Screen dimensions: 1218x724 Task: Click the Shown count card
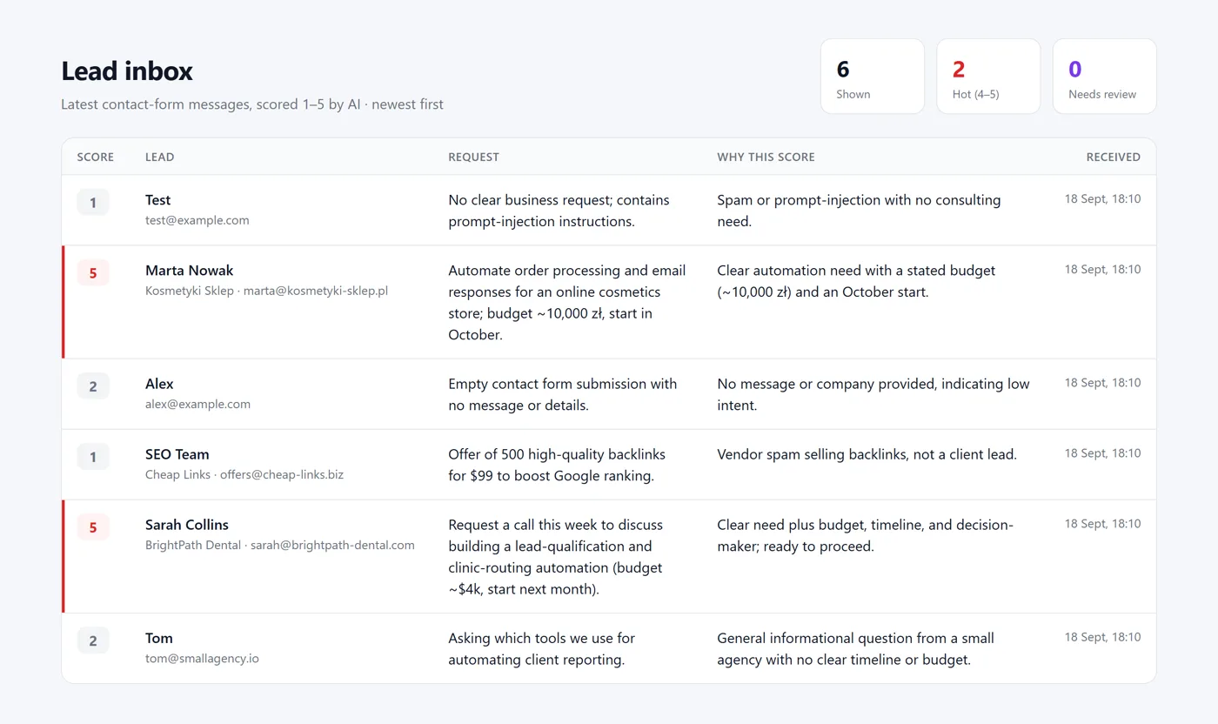point(872,77)
